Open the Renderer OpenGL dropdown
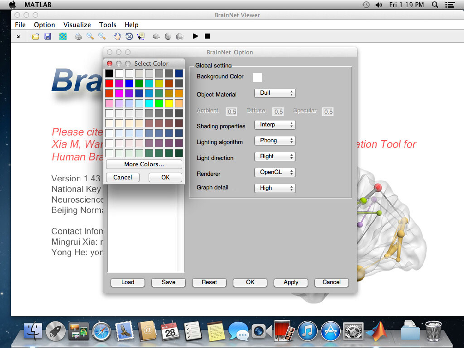Screen dimensions: 464x348 [275, 172]
